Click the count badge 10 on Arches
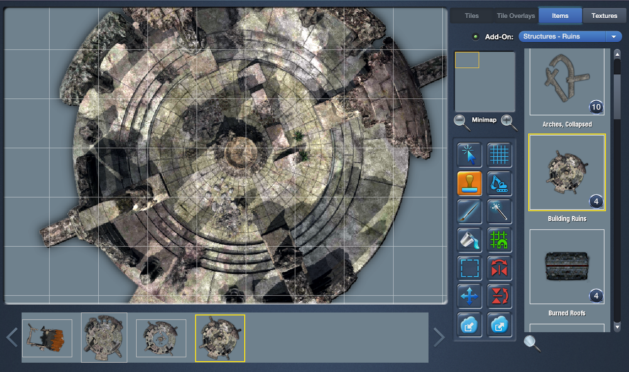This screenshot has width=629, height=372. coord(596,107)
